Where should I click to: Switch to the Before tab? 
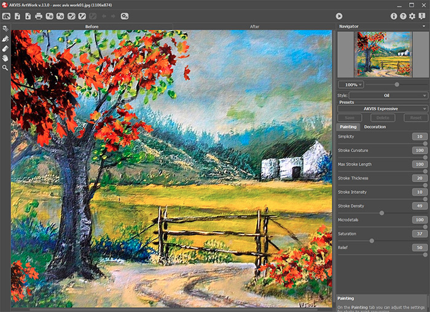[x=92, y=26]
